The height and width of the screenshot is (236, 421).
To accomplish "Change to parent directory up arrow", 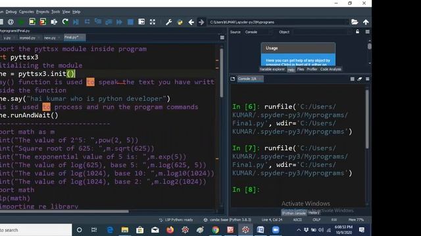I will 366,22.
